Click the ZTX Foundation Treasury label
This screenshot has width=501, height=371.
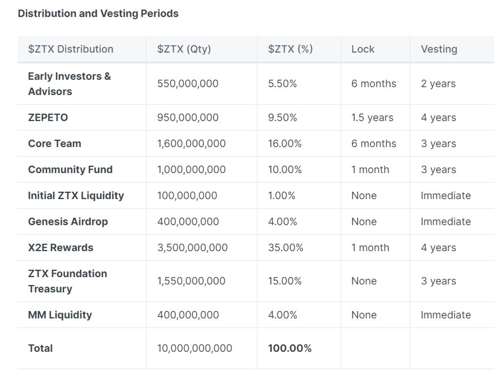tap(68, 281)
